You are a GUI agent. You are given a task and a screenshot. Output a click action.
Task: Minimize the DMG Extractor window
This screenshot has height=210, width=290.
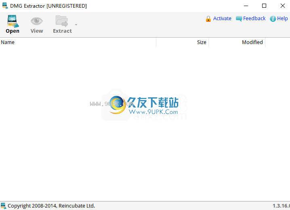246,6
